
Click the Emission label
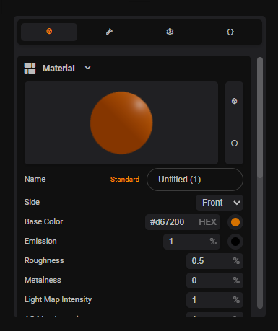(x=40, y=241)
